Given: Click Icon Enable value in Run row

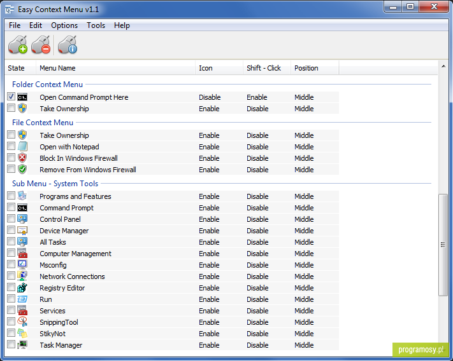Looking at the screenshot, I should tap(209, 299).
